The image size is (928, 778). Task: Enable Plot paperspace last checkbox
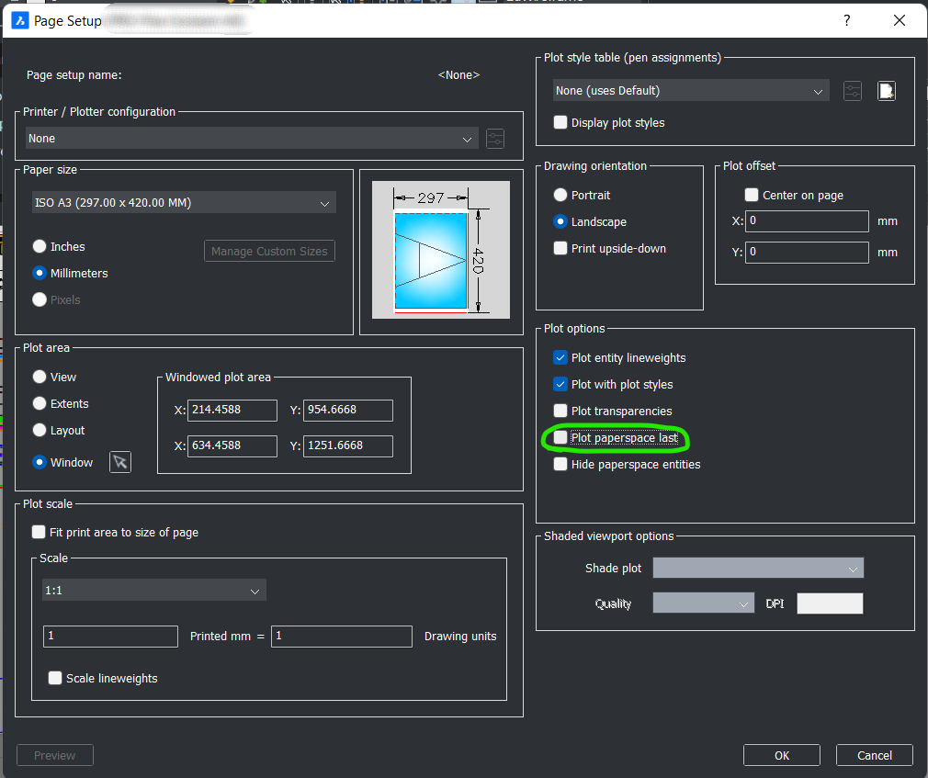point(560,438)
